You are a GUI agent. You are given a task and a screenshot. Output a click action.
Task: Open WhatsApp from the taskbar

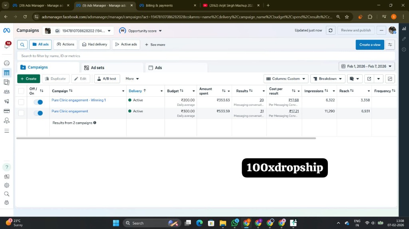click(235, 223)
